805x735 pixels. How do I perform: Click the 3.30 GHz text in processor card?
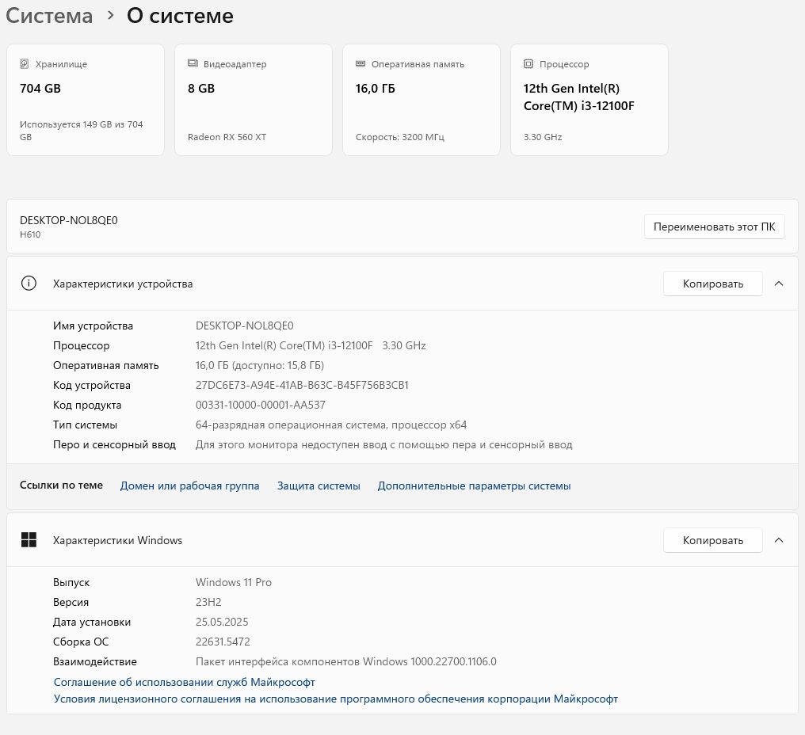tap(543, 137)
